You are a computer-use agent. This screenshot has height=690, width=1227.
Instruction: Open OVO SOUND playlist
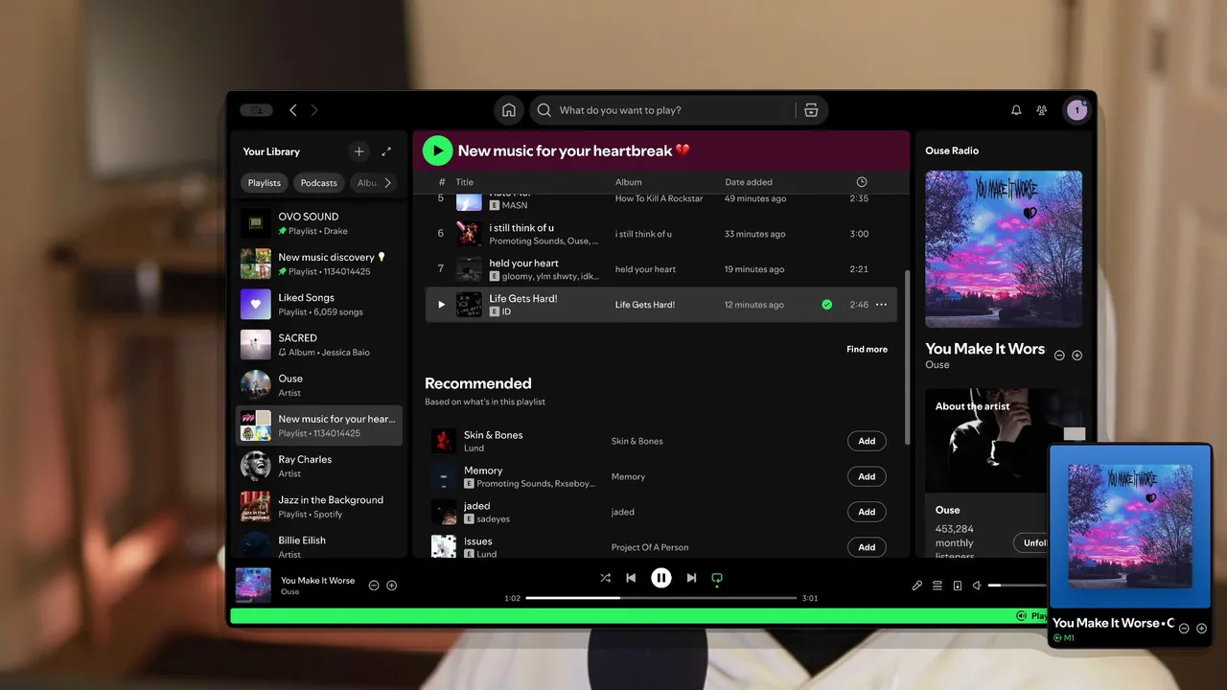[x=319, y=223]
